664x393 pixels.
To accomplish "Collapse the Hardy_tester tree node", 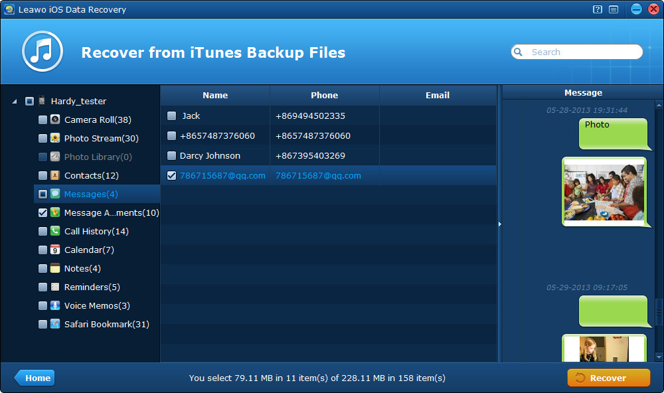I will [x=15, y=102].
